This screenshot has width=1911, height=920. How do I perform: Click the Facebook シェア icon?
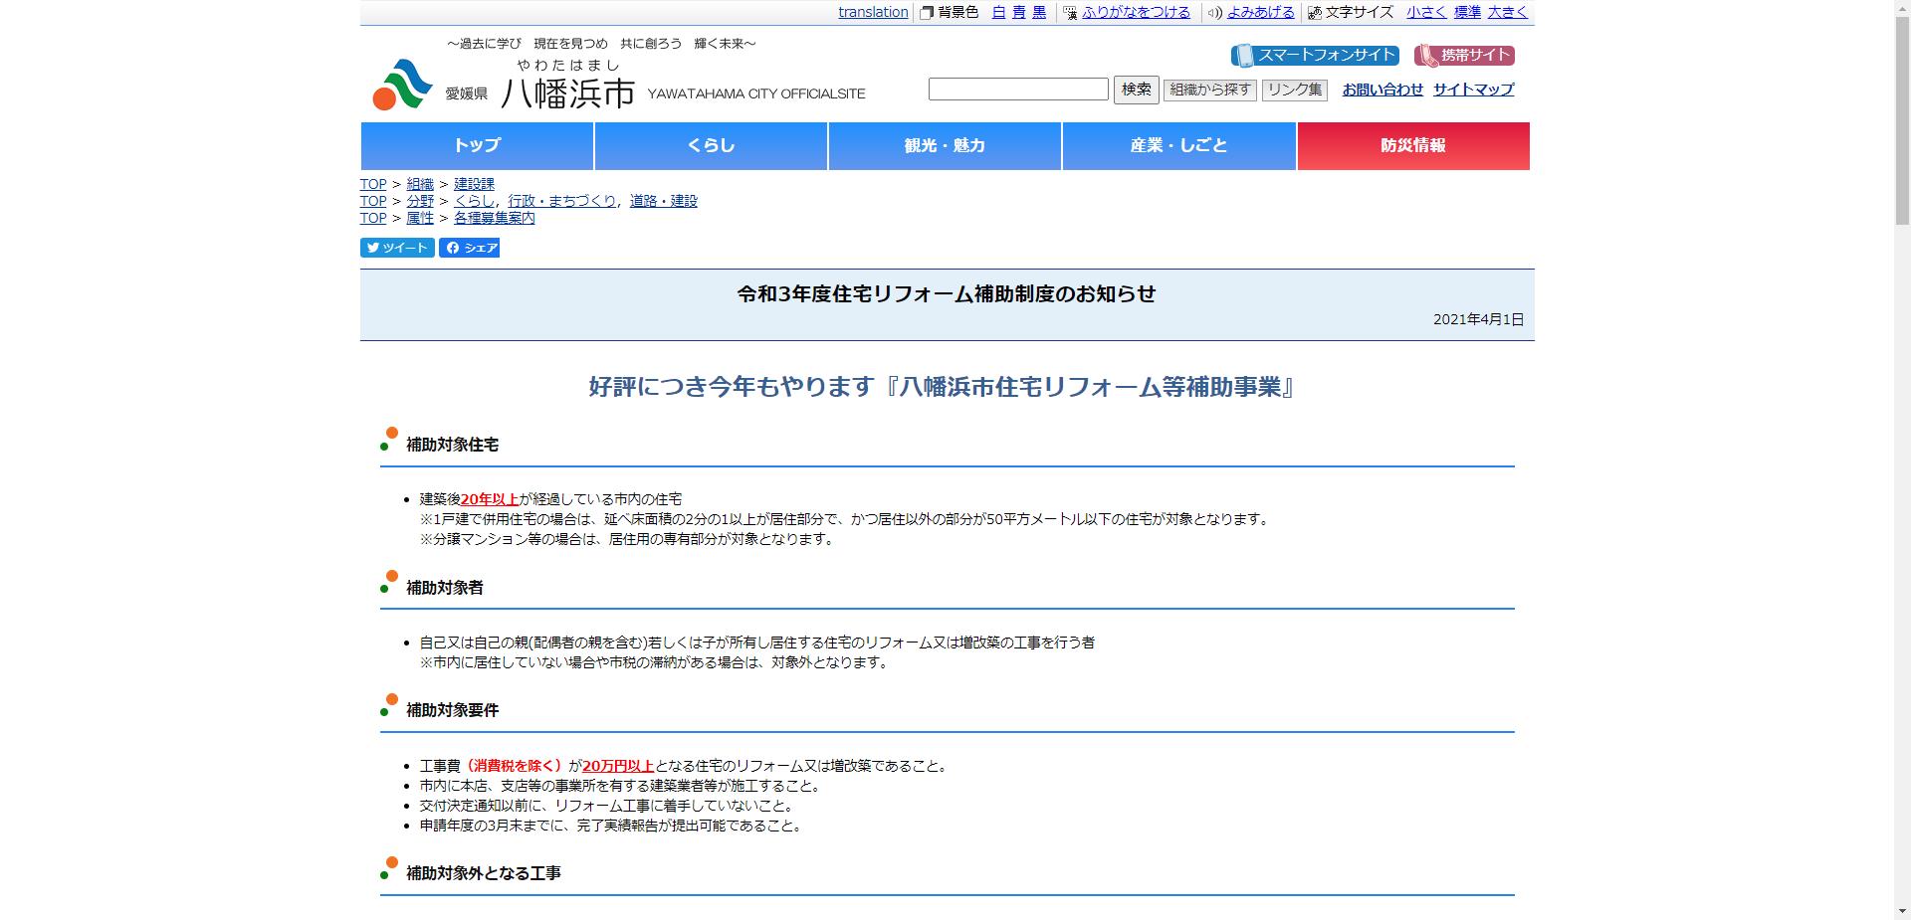click(454, 248)
